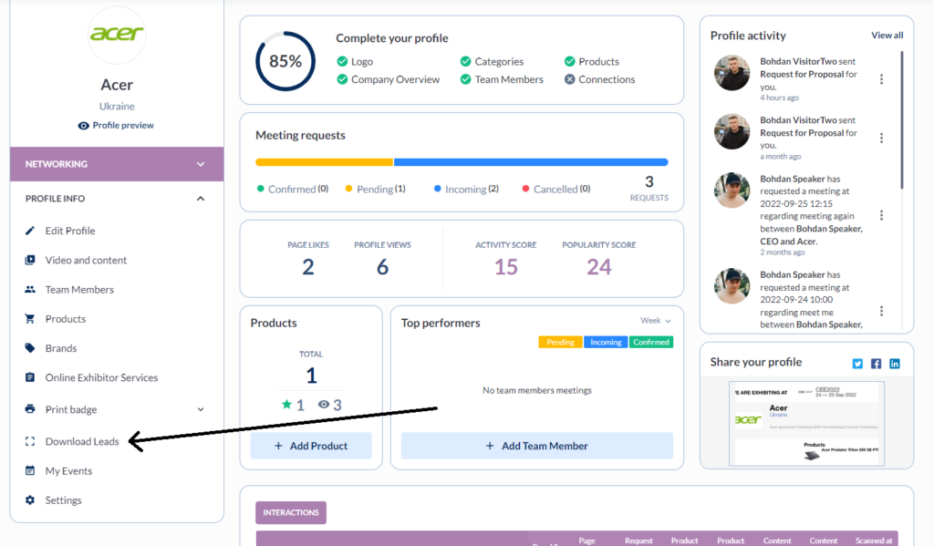The height and width of the screenshot is (546, 934).
Task: Open options for 4 hours ago activity
Action: (882, 79)
